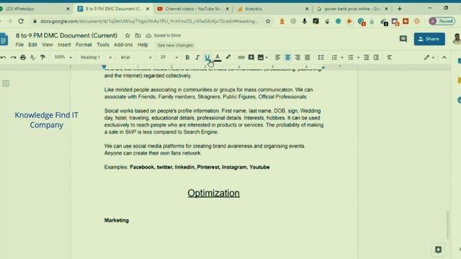461x259 pixels.
Task: Open the View menu
Action: [48, 45]
